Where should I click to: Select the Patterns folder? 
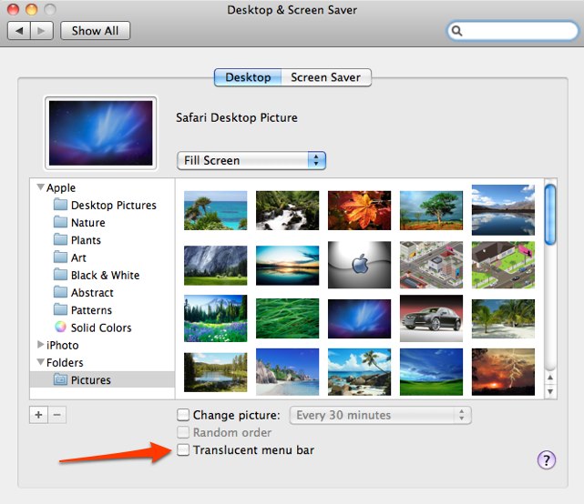pos(102,310)
